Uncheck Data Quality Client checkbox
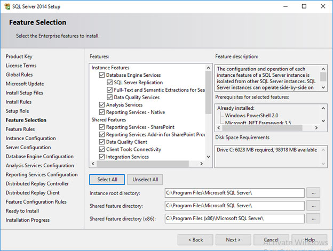333x251 pixels. (102, 142)
